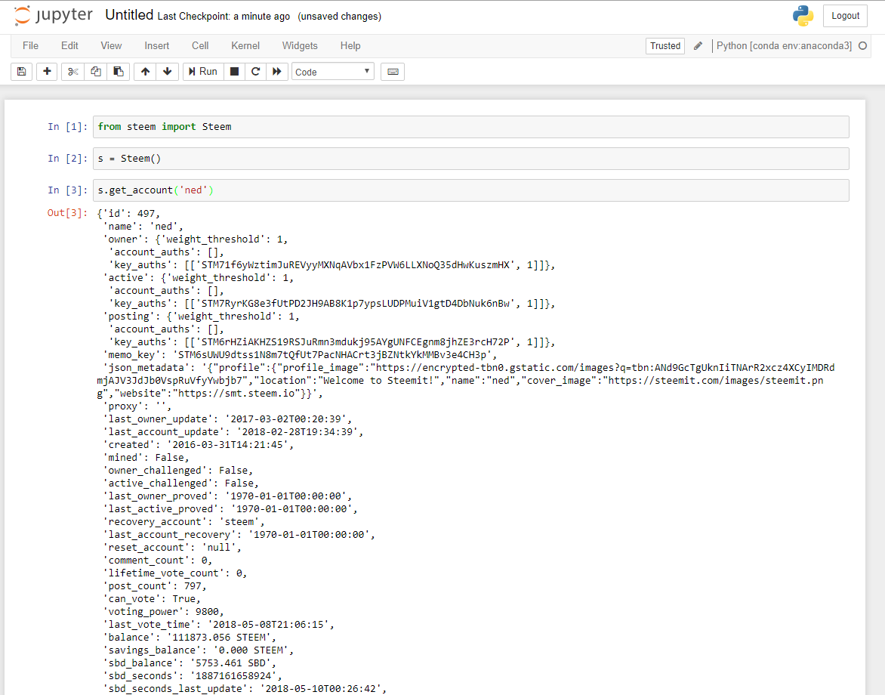Click the s.get_account('ned') code cell
Image resolution: width=885 pixels, height=695 pixels.
tap(472, 190)
